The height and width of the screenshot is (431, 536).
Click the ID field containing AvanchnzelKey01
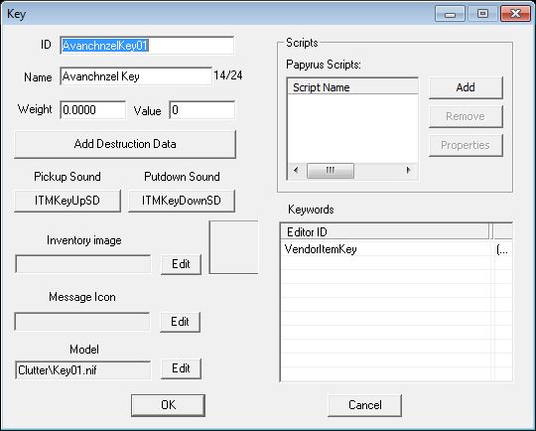point(147,46)
